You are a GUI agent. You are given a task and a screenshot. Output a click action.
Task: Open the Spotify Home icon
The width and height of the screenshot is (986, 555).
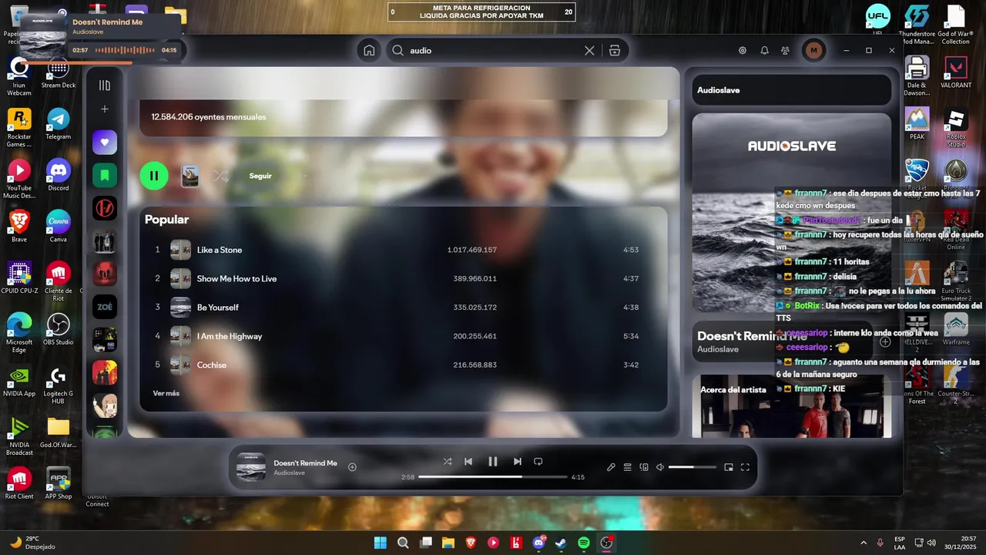pos(369,50)
